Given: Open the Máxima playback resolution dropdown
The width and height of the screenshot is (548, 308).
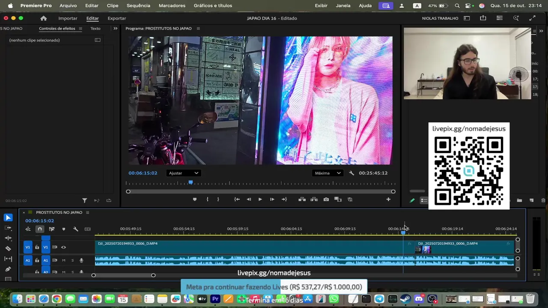Looking at the screenshot, I should [328, 173].
